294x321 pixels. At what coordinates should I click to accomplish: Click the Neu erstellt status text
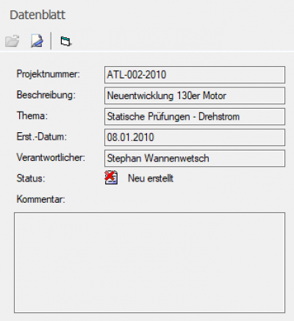pos(151,178)
